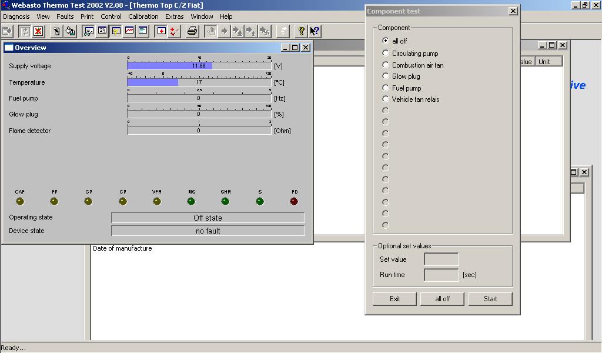602x353 pixels.
Task: Open the Faults menu
Action: (x=65, y=16)
